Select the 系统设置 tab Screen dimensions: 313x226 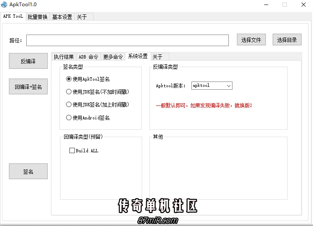point(138,56)
